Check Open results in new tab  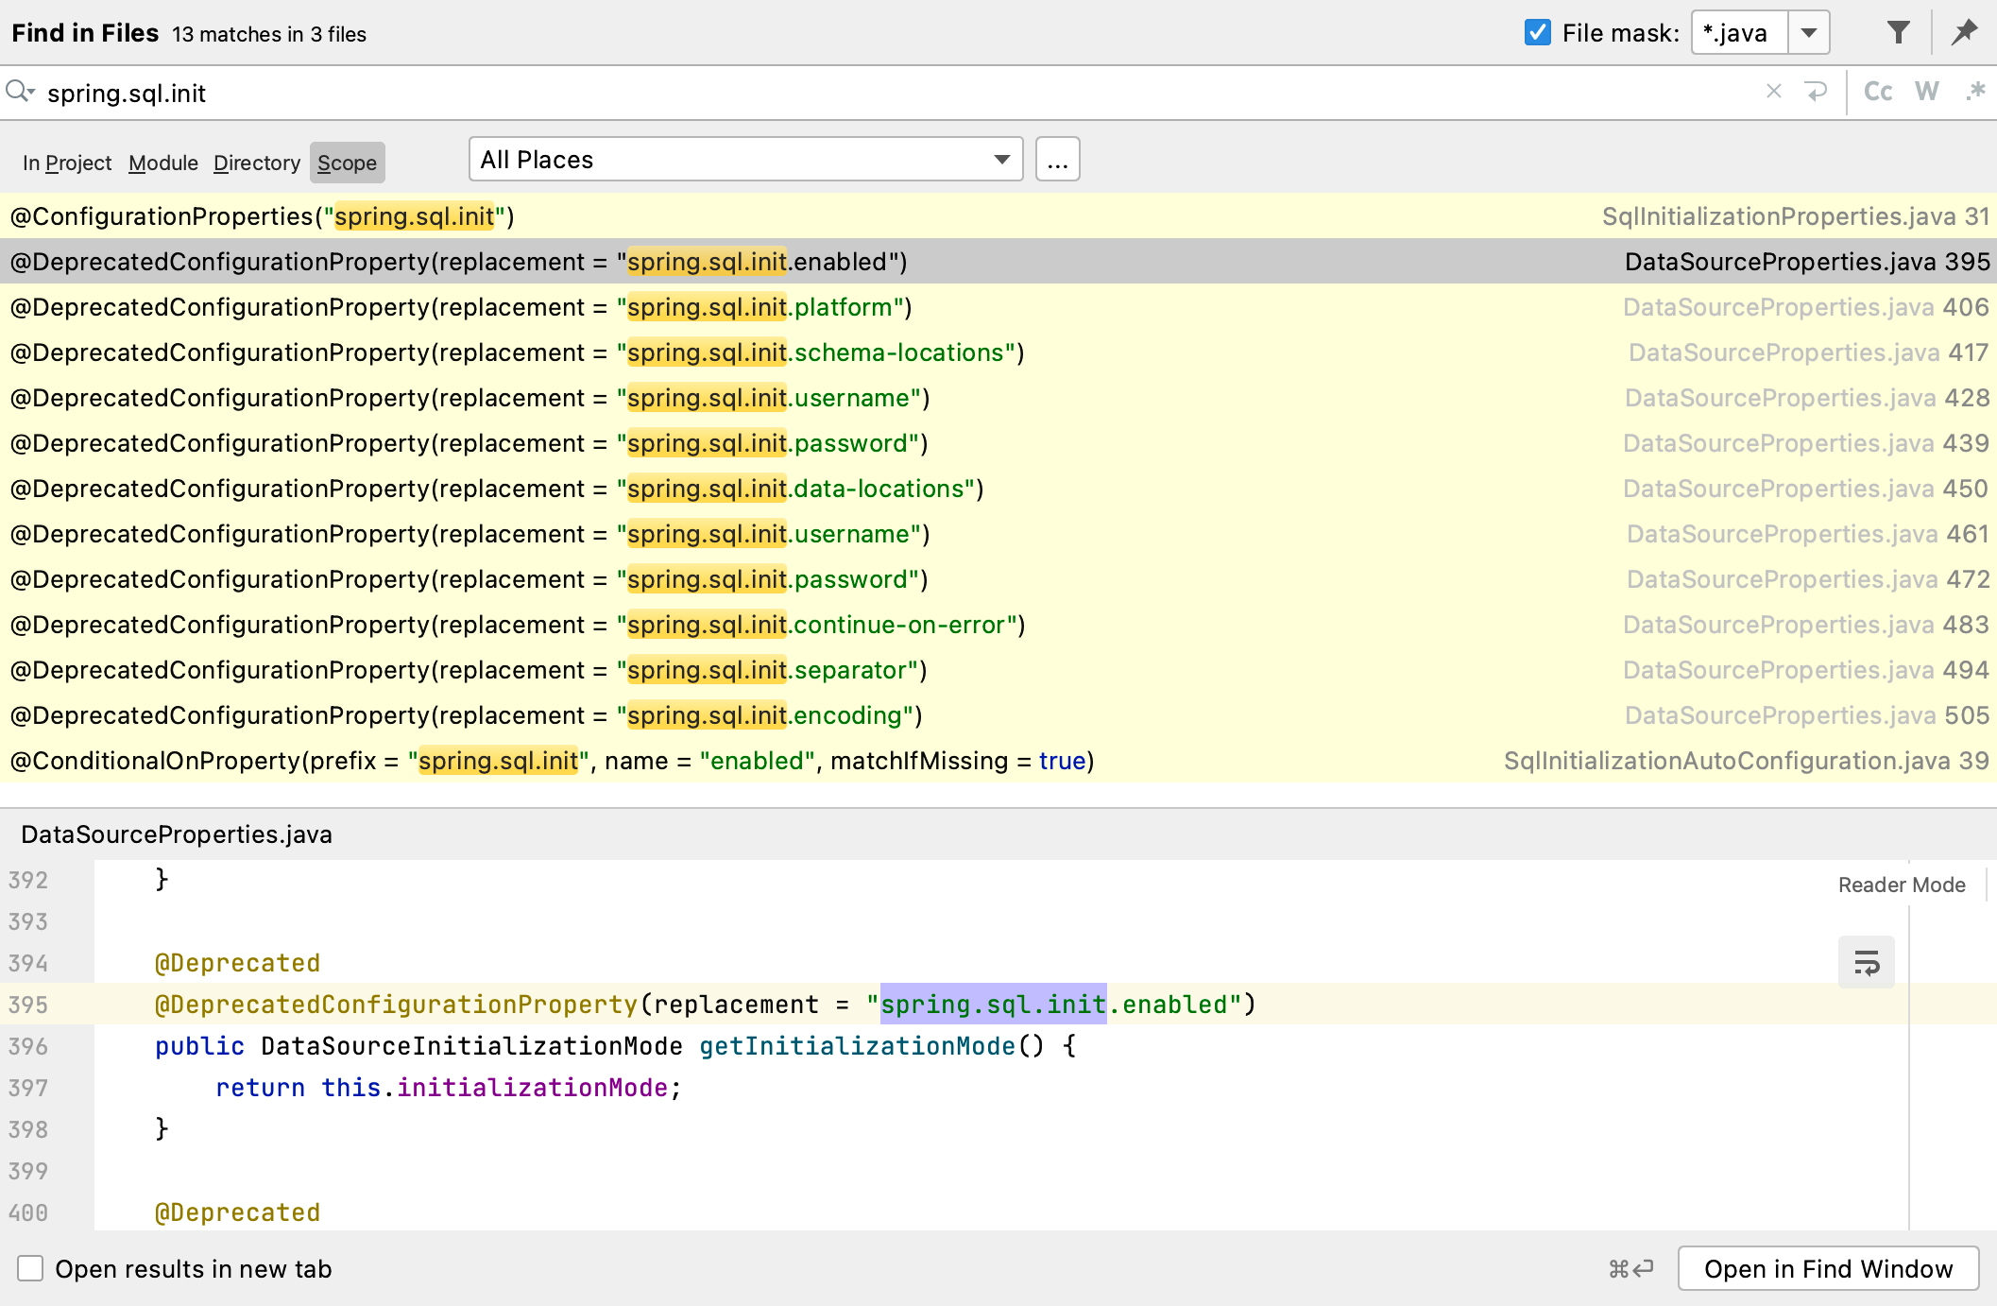point(31,1268)
